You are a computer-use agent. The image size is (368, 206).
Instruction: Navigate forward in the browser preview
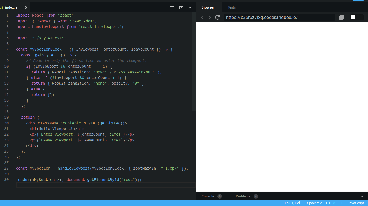tap(210, 17)
